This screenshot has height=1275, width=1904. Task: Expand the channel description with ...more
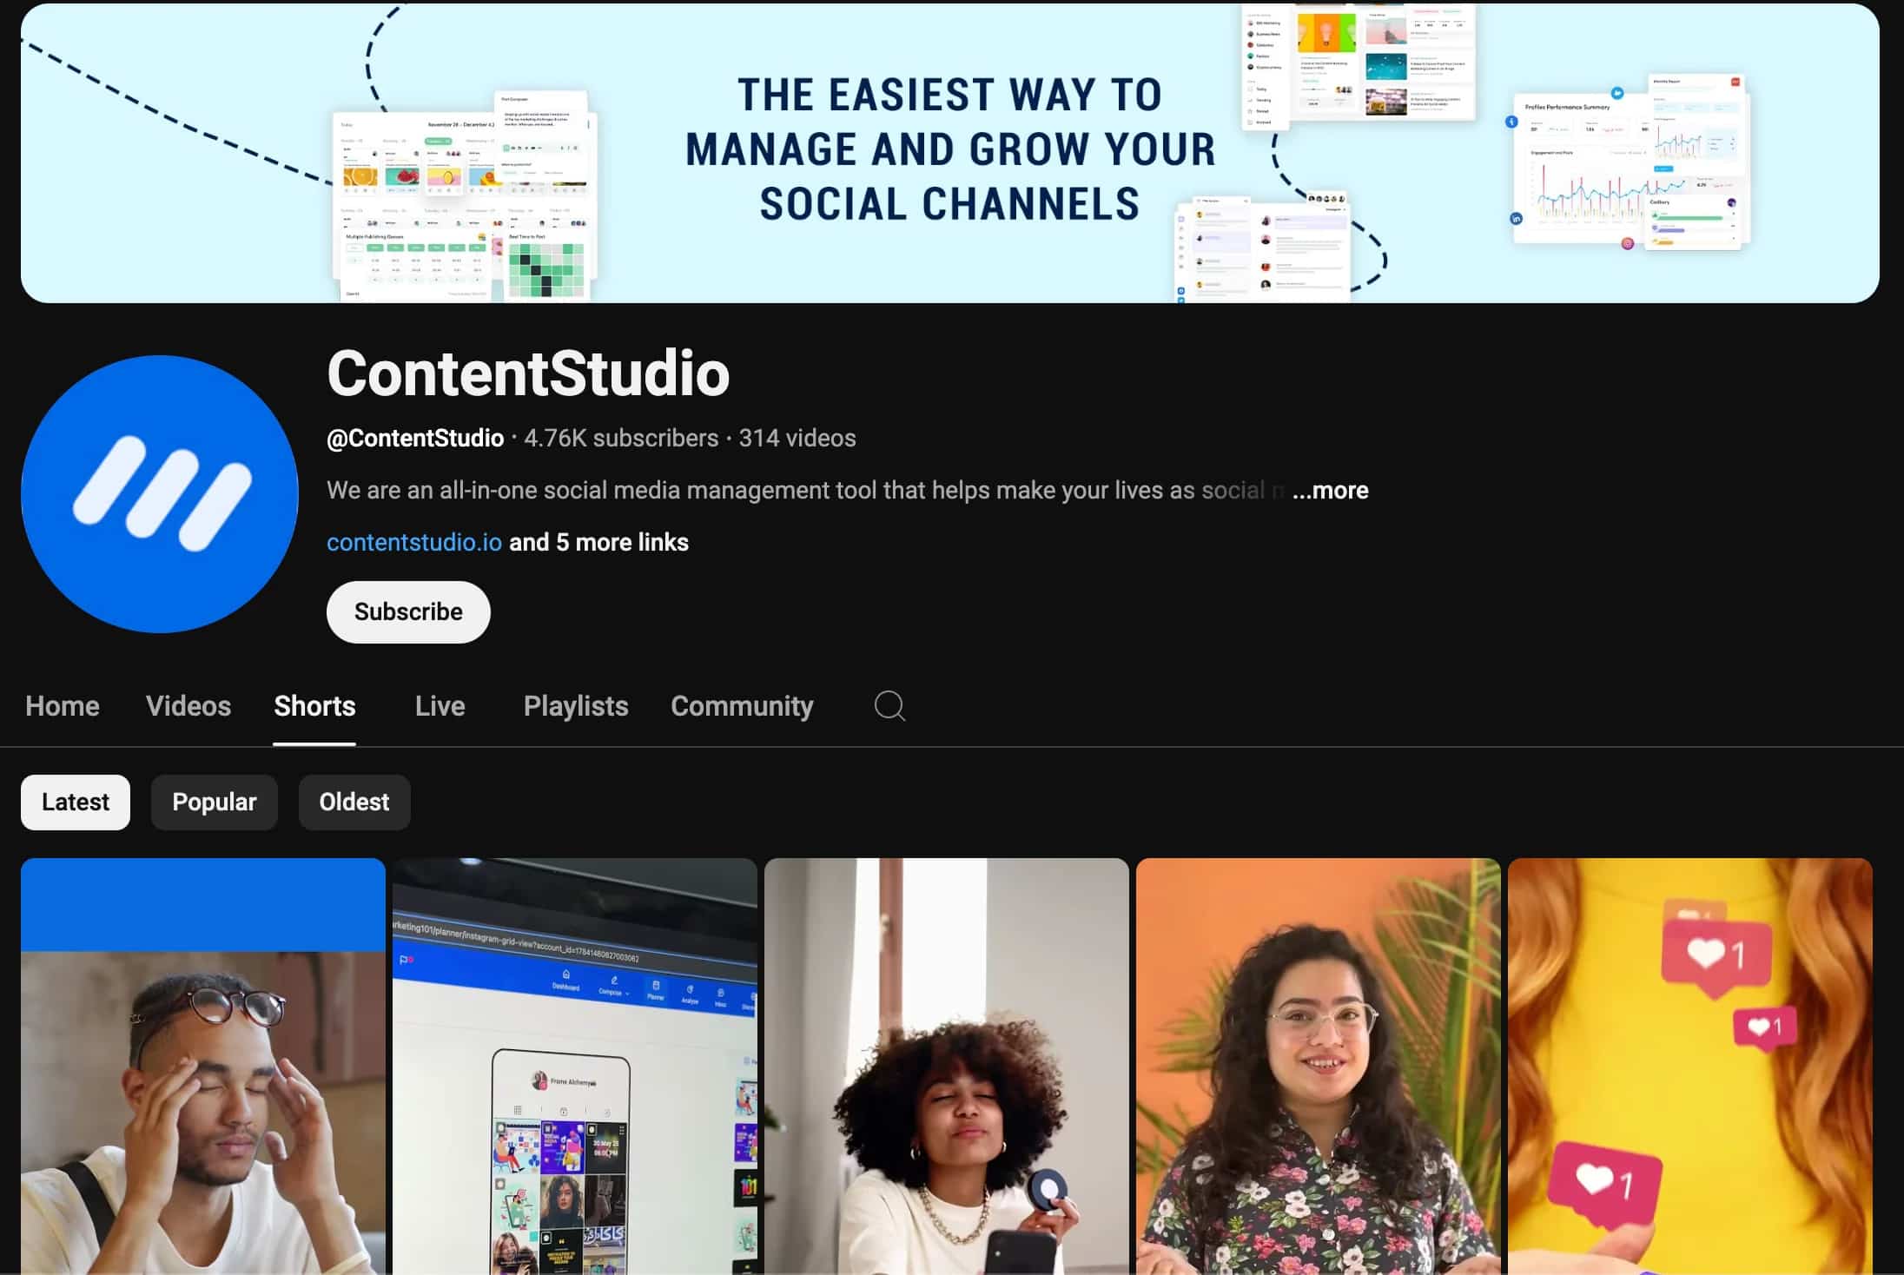(x=1329, y=490)
